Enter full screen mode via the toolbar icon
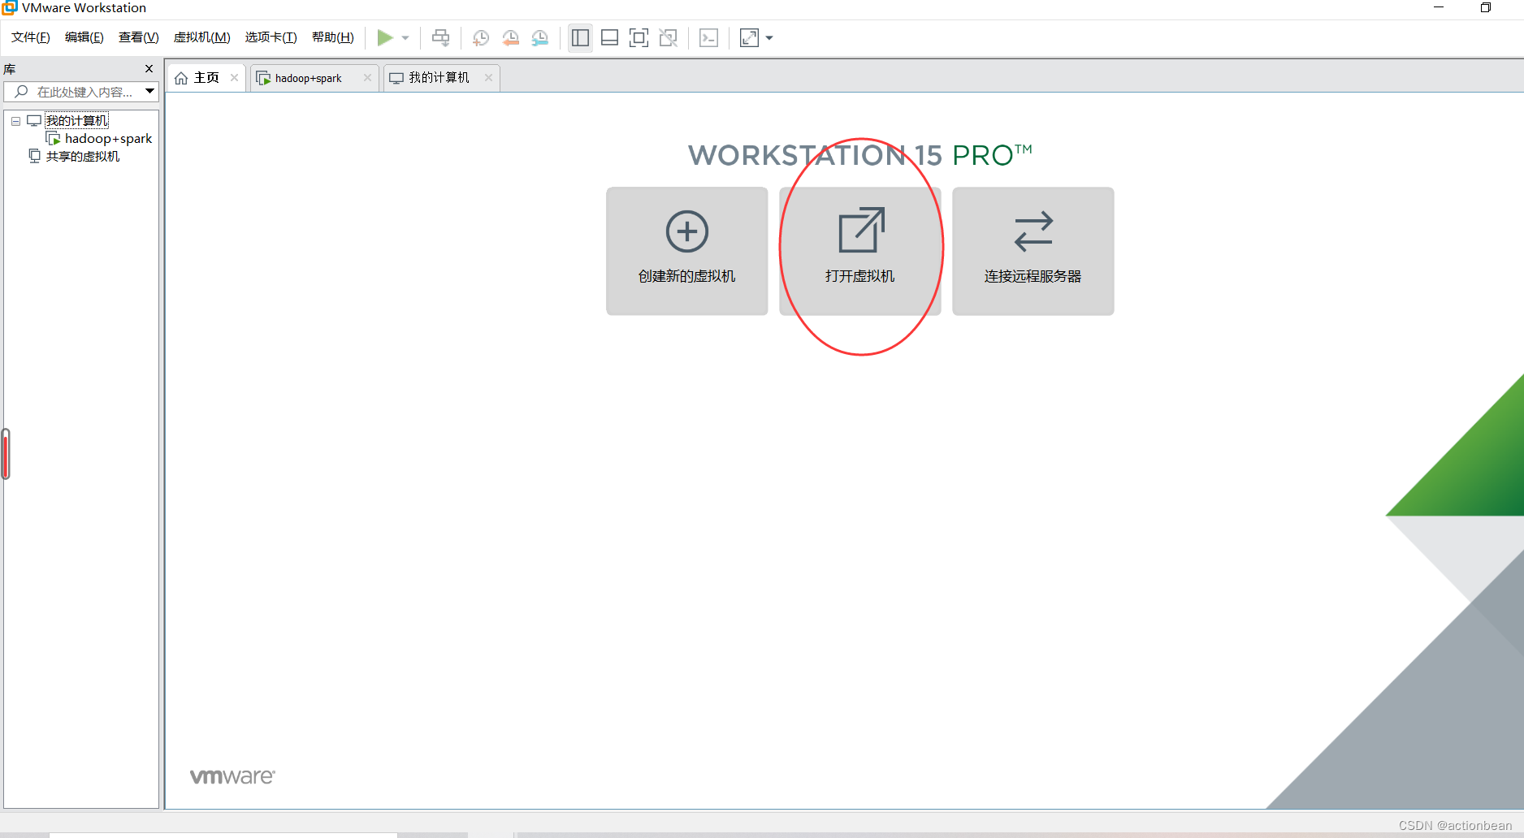This screenshot has height=838, width=1524. [x=639, y=37]
